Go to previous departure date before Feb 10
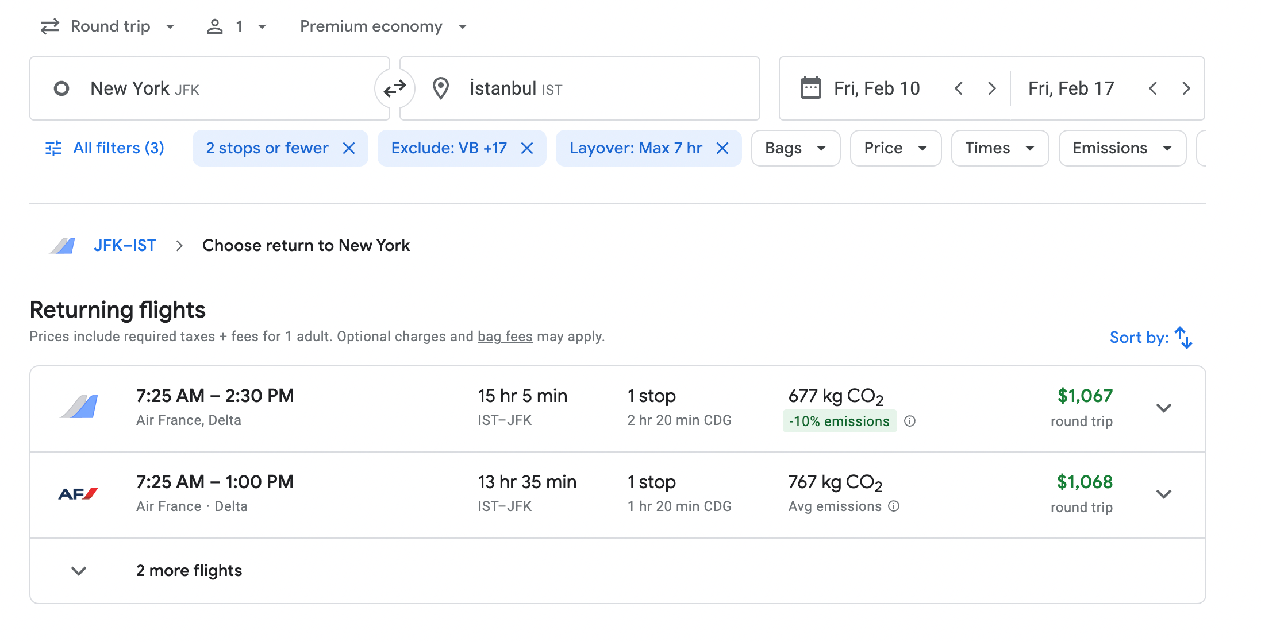This screenshot has height=642, width=1261. click(959, 88)
